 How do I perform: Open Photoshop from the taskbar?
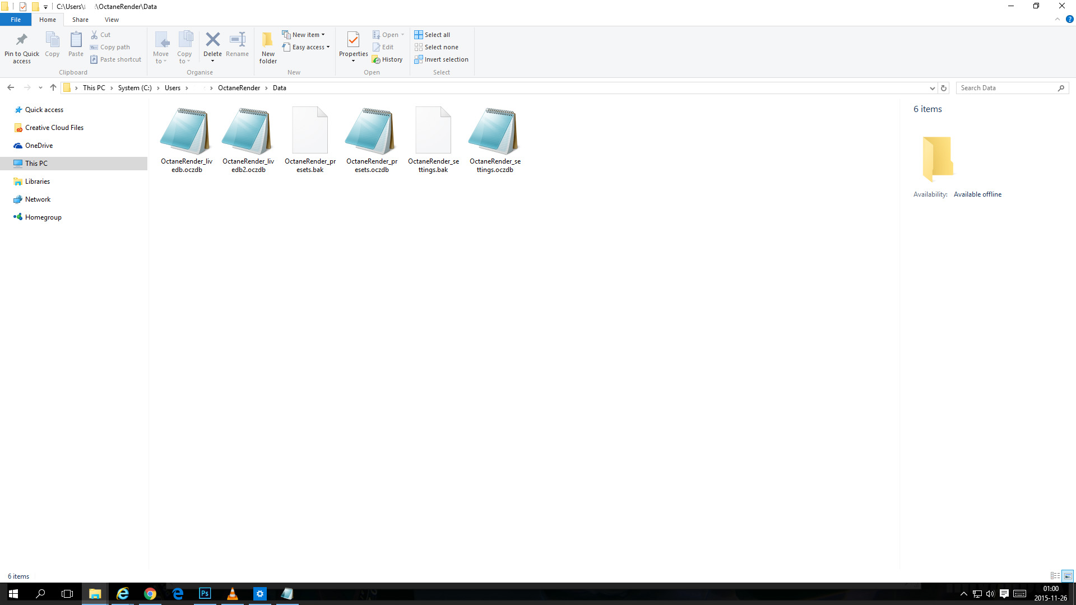click(205, 593)
